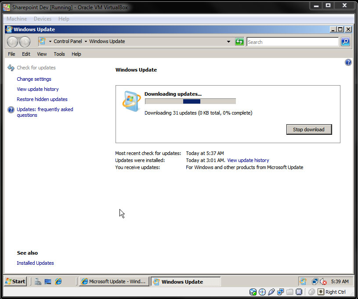Click View update history link beside 3:01 AM

(x=248, y=160)
